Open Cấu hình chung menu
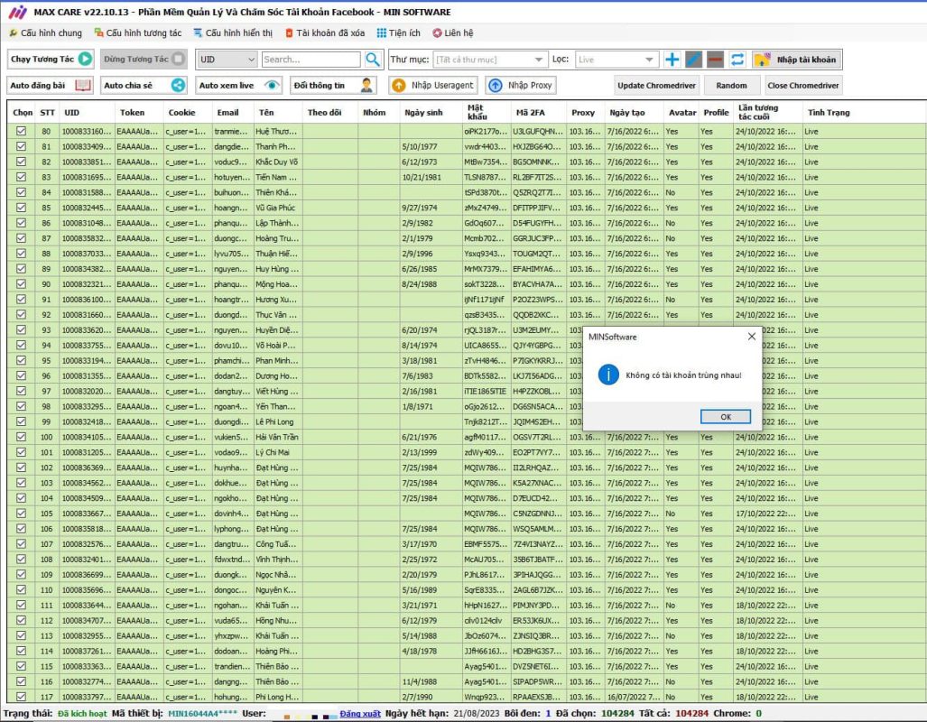The width and height of the screenshot is (927, 722). click(x=45, y=33)
